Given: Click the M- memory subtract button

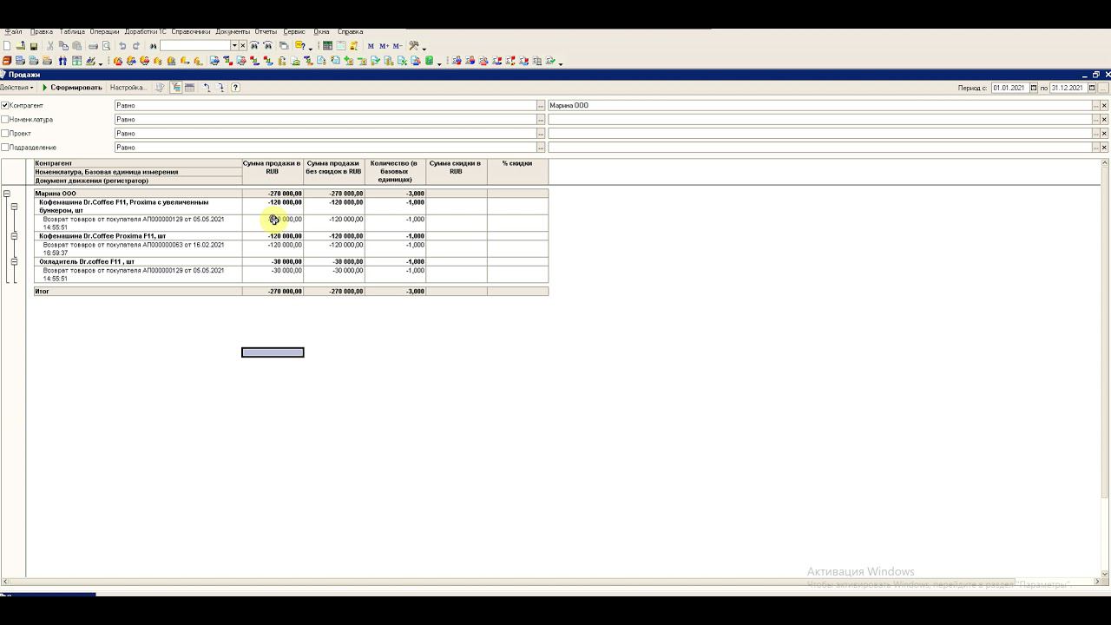Looking at the screenshot, I should click(x=398, y=46).
